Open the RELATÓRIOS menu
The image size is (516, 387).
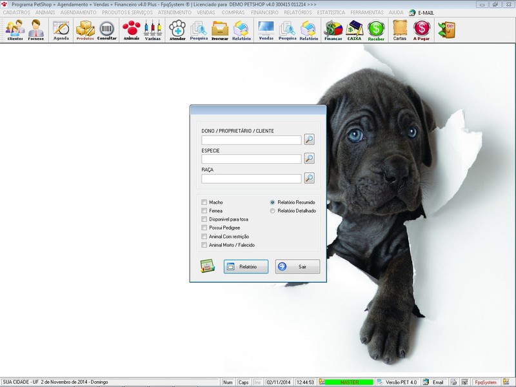[x=298, y=12]
